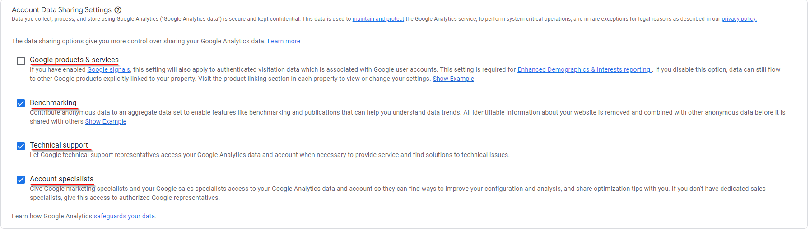Click the 'Account Data Sharing Settings' heading
Viewport: 810px width, 231px height.
[x=61, y=10]
